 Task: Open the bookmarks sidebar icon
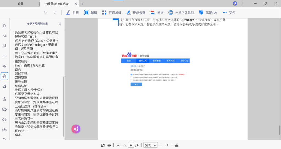(4, 46)
